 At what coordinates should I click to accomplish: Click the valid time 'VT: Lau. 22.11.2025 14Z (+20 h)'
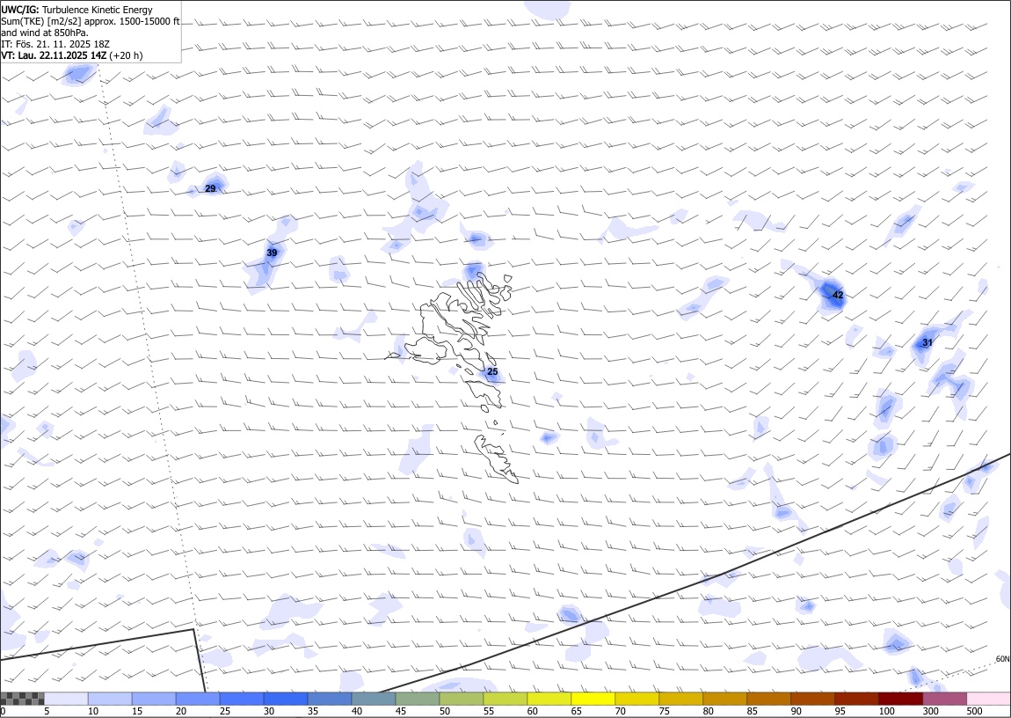click(x=72, y=55)
